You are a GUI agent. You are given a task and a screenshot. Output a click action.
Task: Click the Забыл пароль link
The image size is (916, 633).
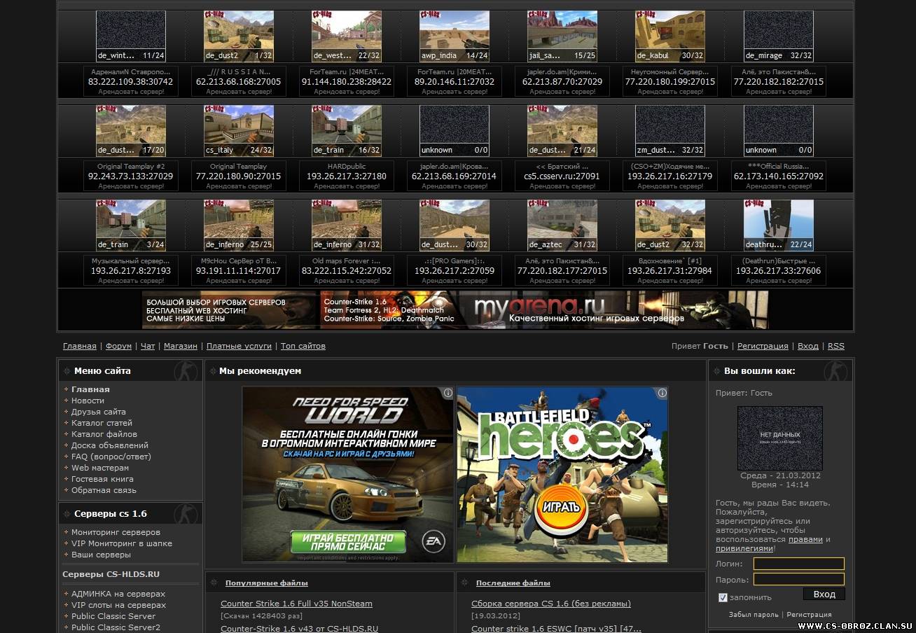(753, 615)
